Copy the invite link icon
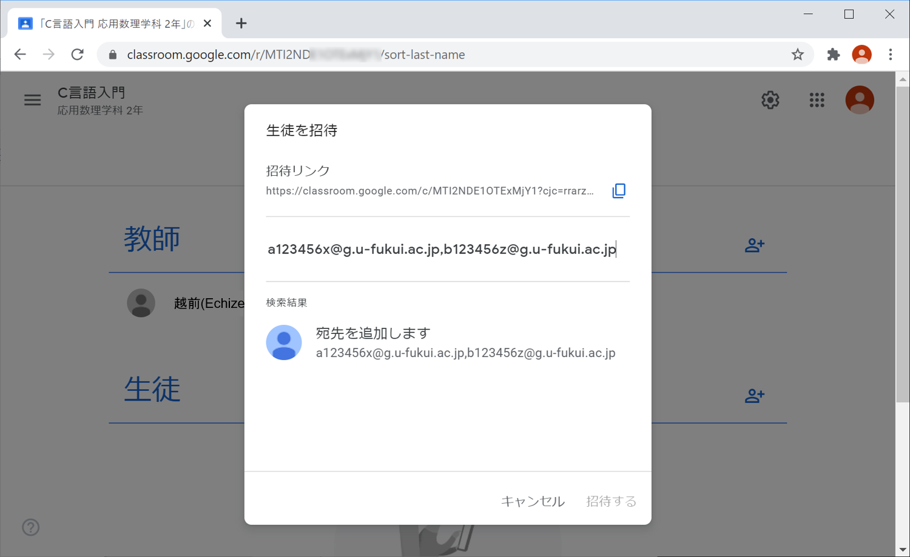This screenshot has width=910, height=557. (618, 191)
